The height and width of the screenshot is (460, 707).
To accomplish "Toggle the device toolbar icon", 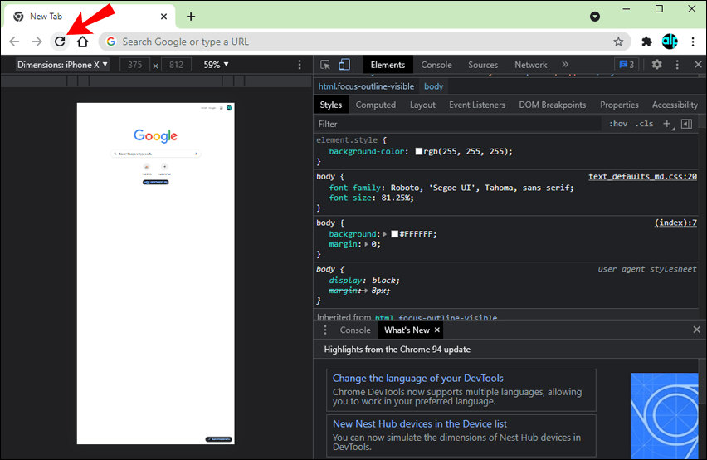I will (344, 65).
